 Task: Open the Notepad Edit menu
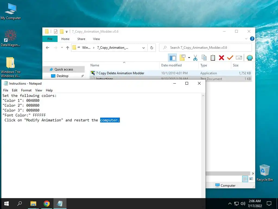(x=15, y=90)
